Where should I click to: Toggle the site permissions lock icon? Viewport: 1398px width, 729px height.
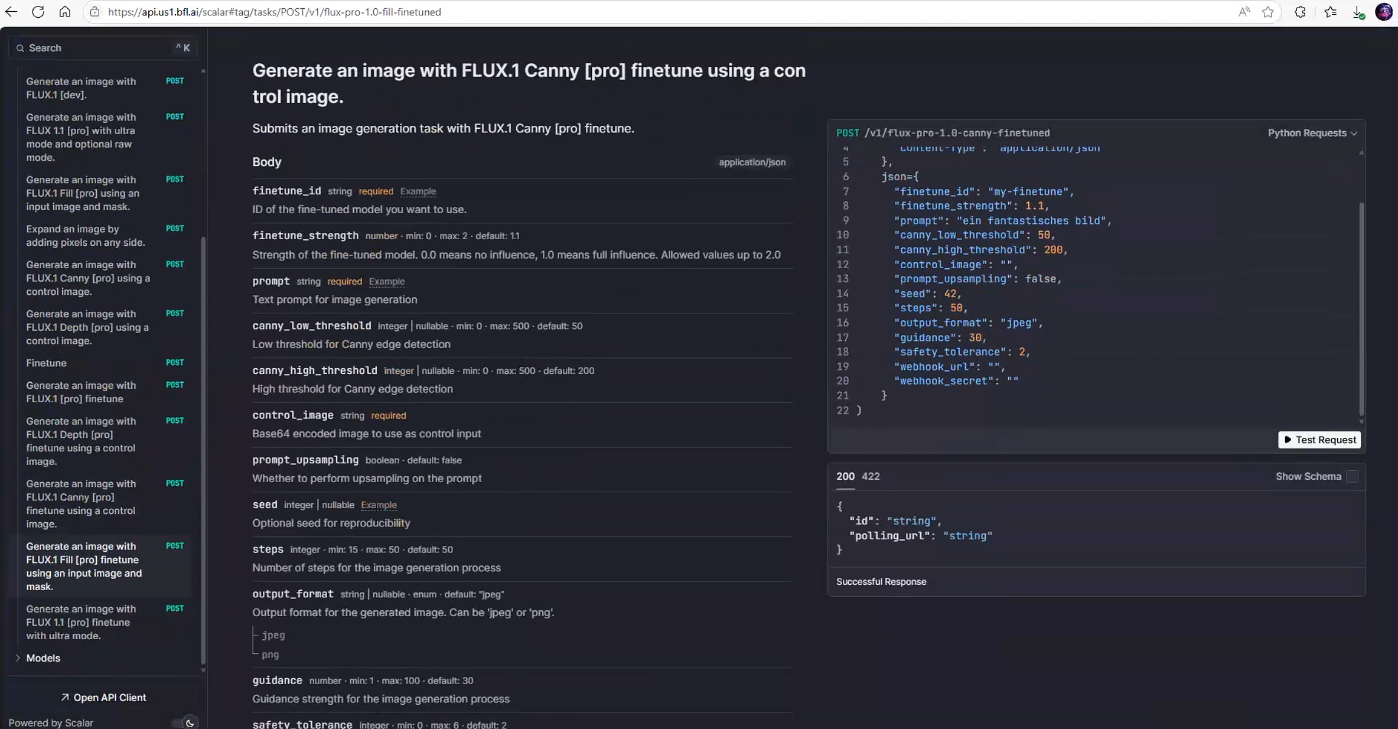[x=94, y=12]
